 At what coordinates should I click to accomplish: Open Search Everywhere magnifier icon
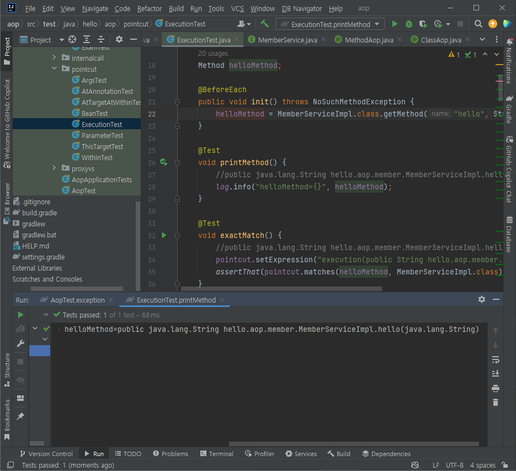478,24
